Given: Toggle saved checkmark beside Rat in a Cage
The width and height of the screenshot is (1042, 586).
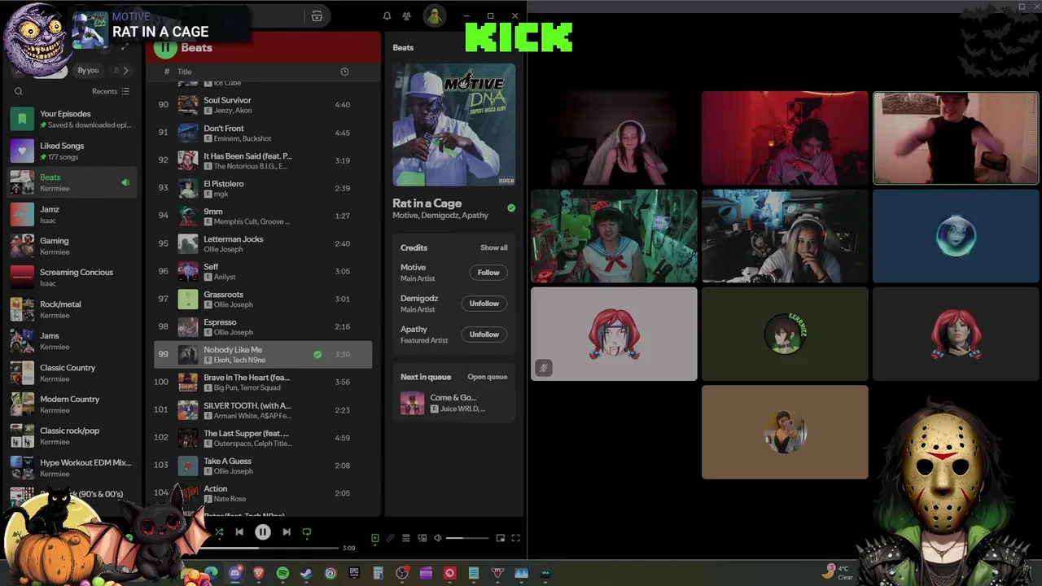Looking at the screenshot, I should [x=511, y=208].
